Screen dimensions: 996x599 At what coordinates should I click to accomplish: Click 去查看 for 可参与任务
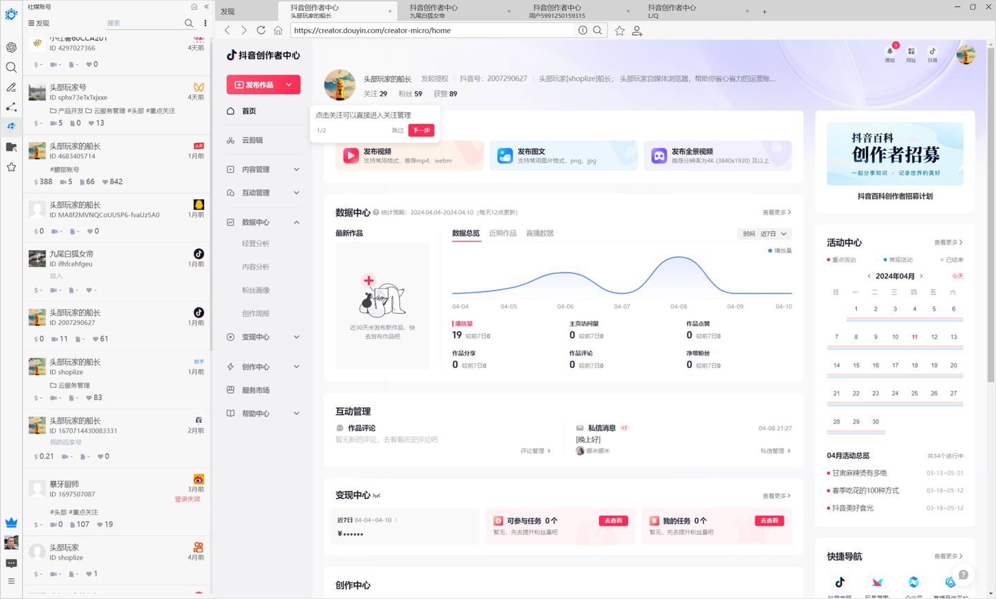pos(614,521)
